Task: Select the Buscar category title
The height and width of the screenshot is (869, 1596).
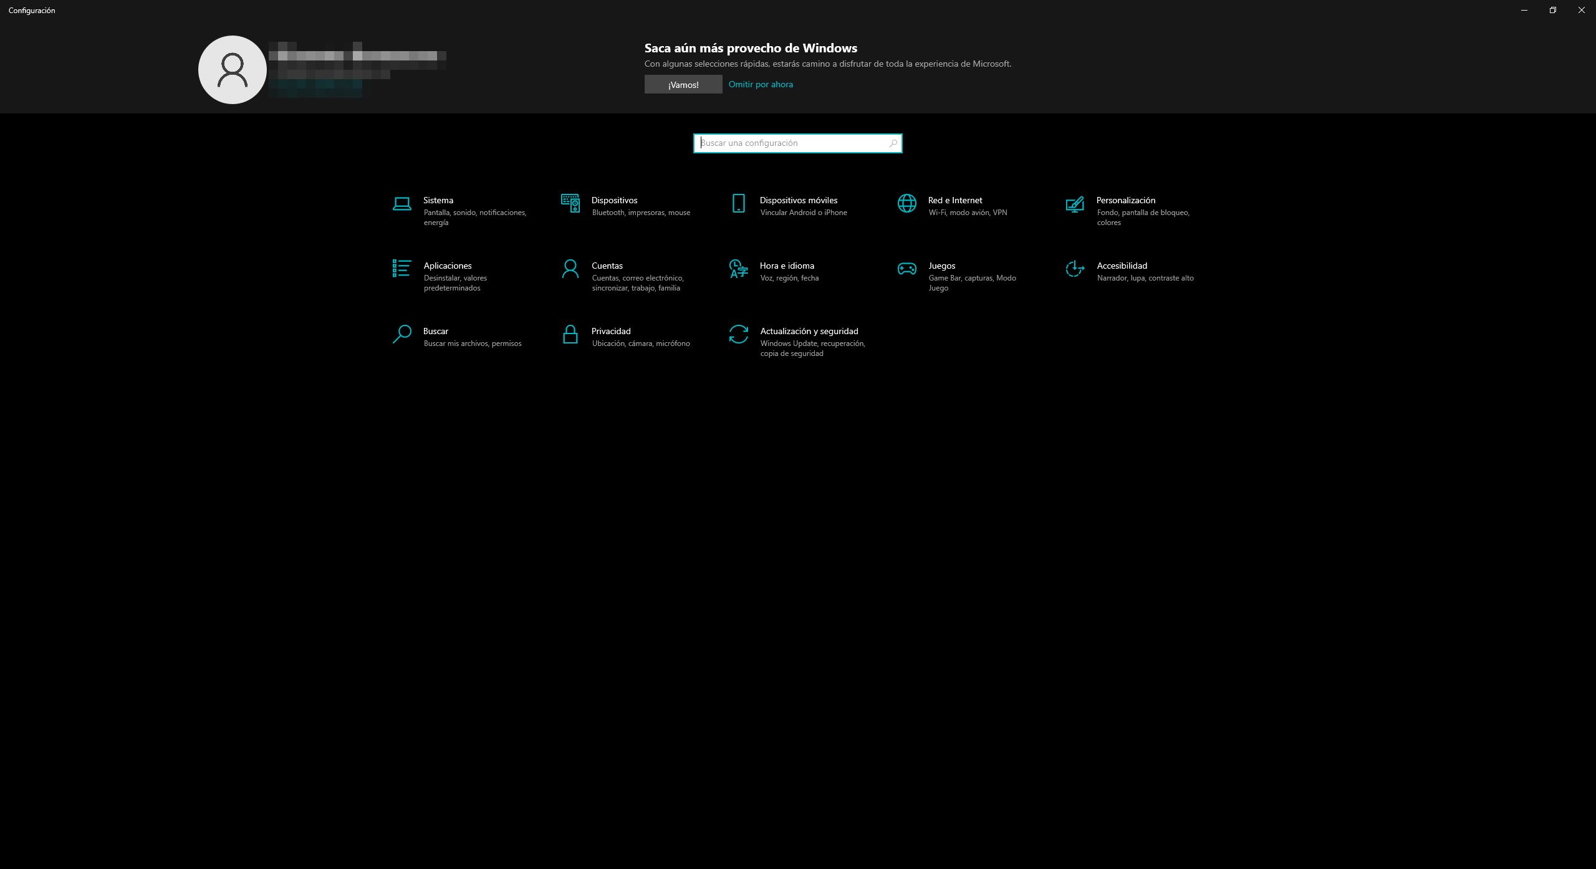Action: coord(436,332)
